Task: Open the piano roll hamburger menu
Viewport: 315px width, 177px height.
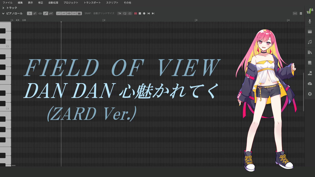Action: (x=301, y=13)
